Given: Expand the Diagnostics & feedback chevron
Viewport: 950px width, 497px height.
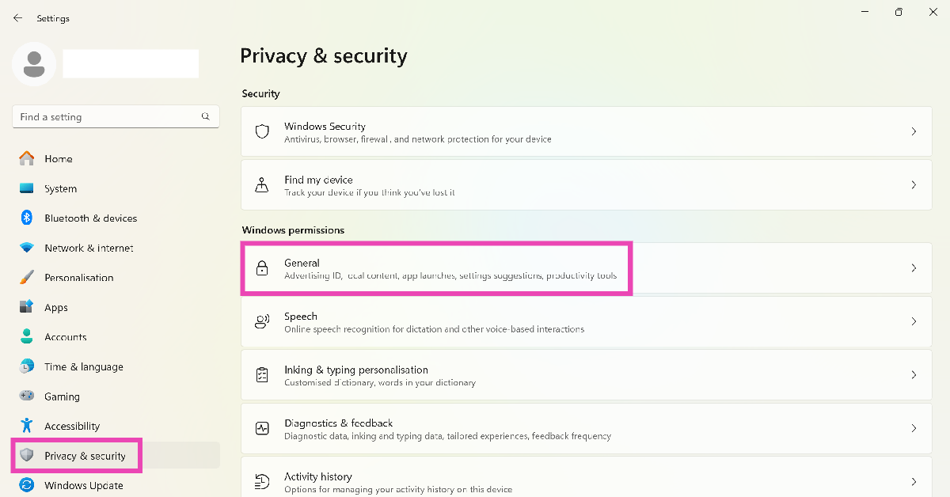Looking at the screenshot, I should 914,428.
